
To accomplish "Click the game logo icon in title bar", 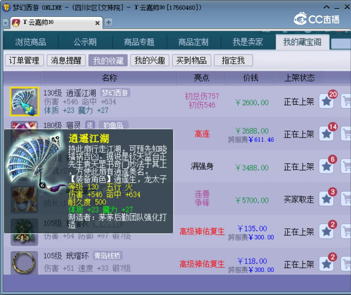I will 6,7.
